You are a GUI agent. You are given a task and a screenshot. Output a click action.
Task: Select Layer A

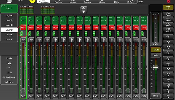(x=9, y=16)
